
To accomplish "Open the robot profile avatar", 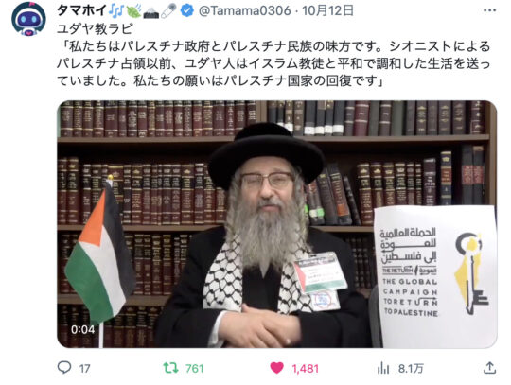I will (x=28, y=19).
